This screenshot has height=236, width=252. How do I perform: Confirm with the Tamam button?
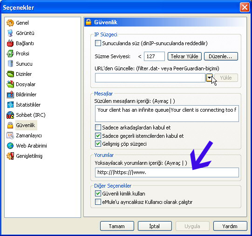117,226
